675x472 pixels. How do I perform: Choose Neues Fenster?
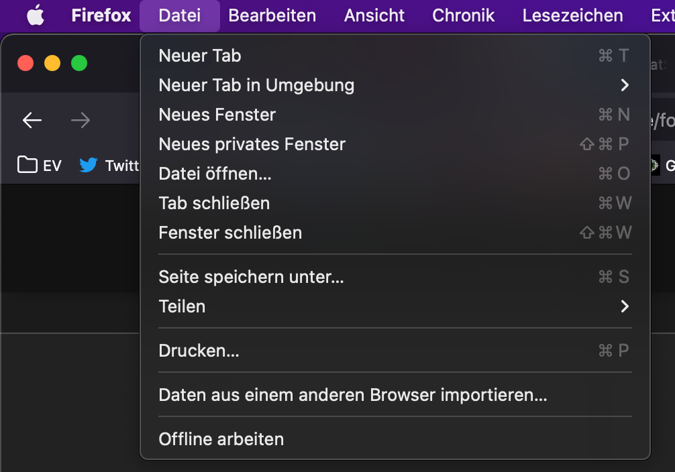[217, 115]
